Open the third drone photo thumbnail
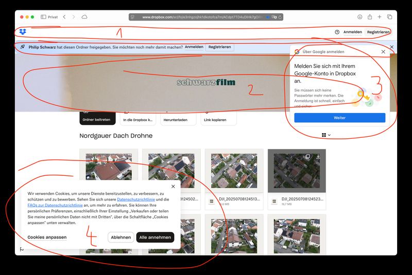Image resolution: width=412 pixels, height=275 pixels. (234, 170)
